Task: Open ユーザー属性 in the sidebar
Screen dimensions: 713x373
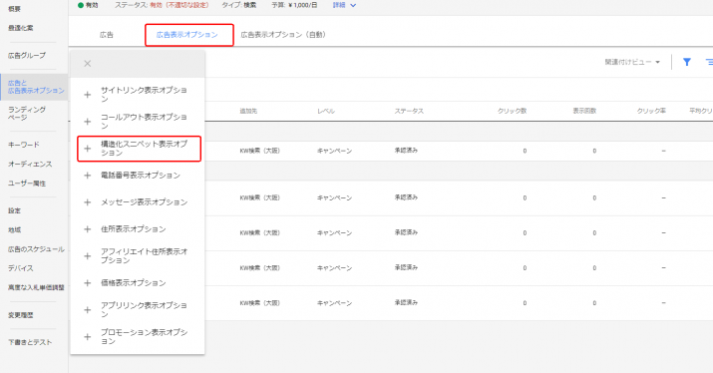Action: coord(27,184)
